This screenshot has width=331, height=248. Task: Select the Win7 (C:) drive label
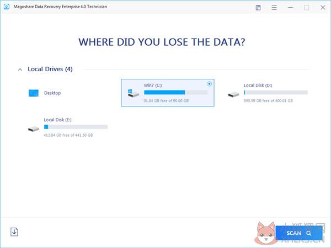coord(153,85)
